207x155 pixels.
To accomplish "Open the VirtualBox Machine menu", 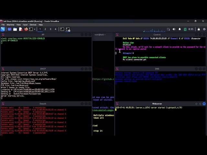I will [x=10, y=25].
